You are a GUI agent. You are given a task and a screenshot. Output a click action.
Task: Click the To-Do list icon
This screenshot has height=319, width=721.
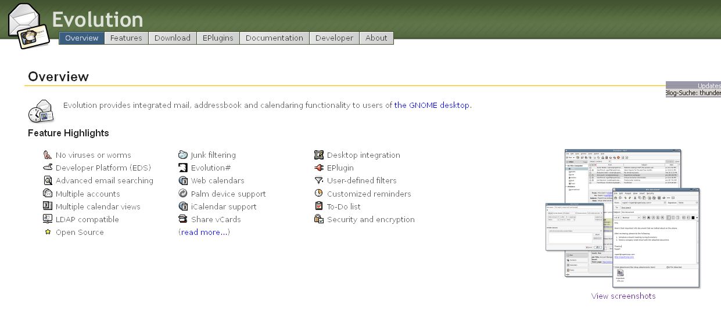pyautogui.click(x=318, y=206)
